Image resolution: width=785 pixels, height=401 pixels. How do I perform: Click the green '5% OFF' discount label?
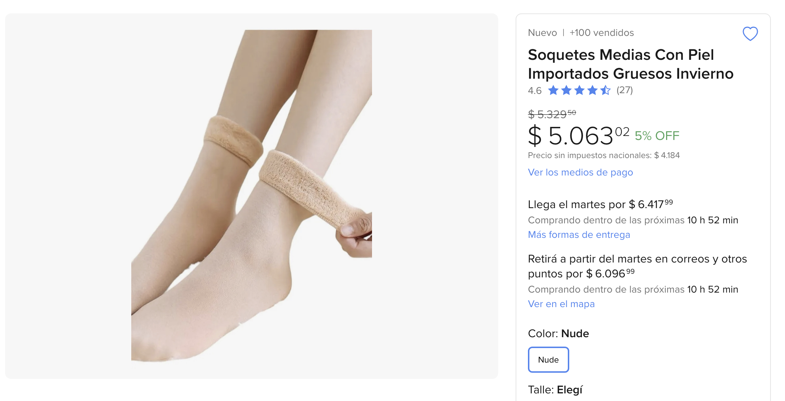click(657, 136)
